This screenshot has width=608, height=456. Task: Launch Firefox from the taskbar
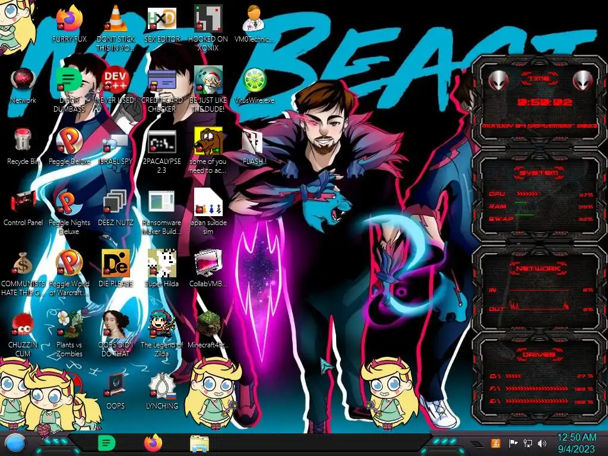point(153,443)
